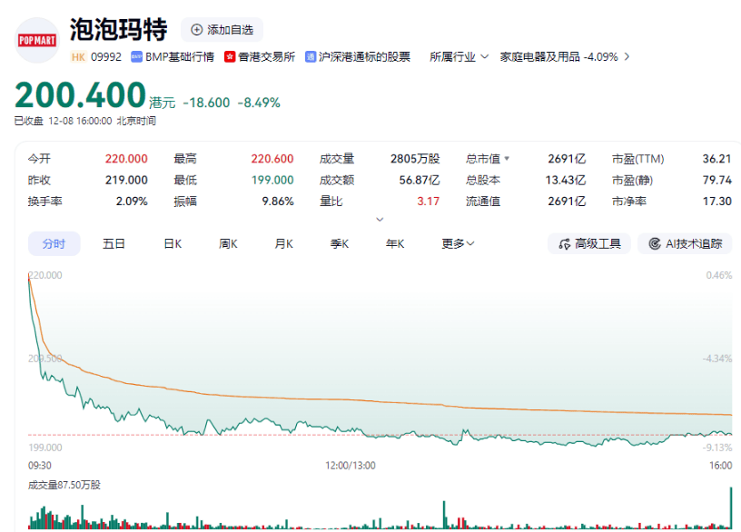741x532 pixels.
Task: Click the 添加自选 button
Action: click(222, 29)
